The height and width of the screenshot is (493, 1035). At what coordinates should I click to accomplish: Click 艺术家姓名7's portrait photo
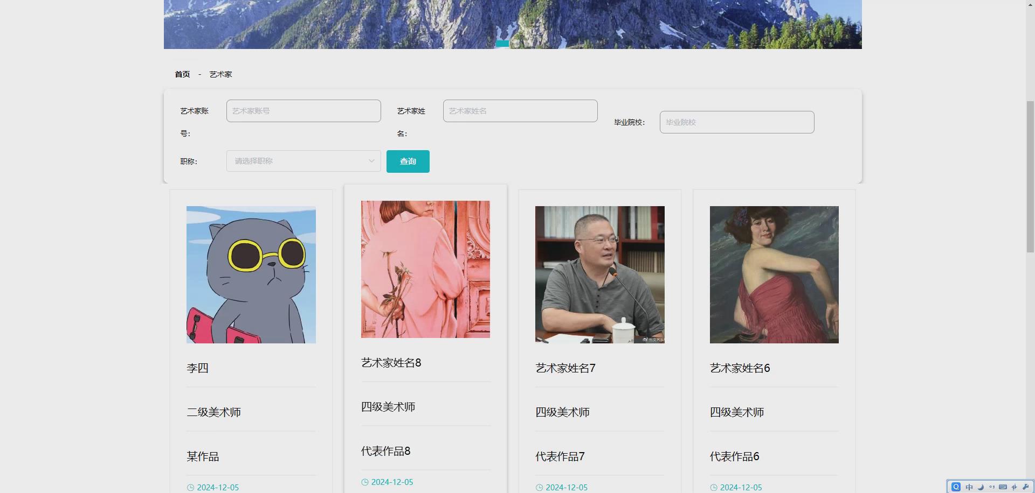(599, 274)
